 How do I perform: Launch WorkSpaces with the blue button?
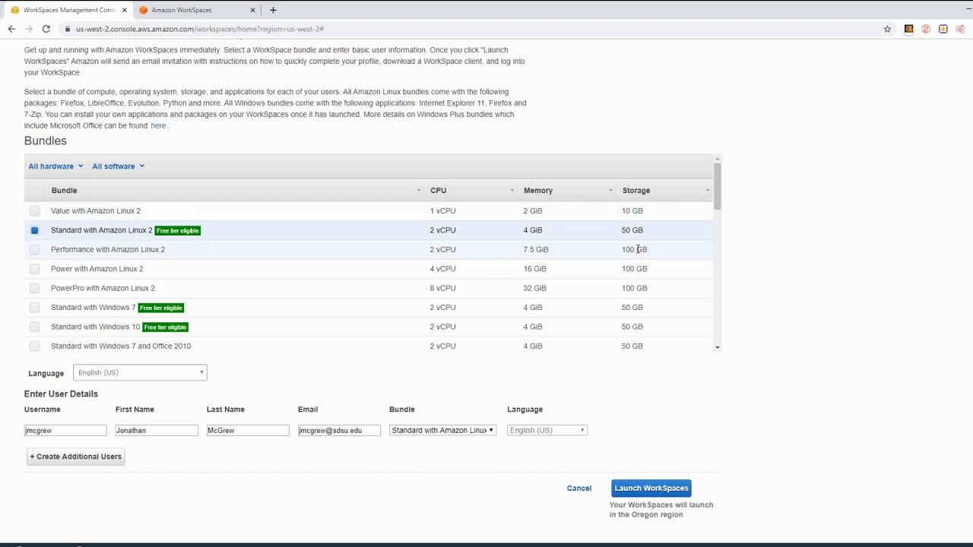[651, 489]
